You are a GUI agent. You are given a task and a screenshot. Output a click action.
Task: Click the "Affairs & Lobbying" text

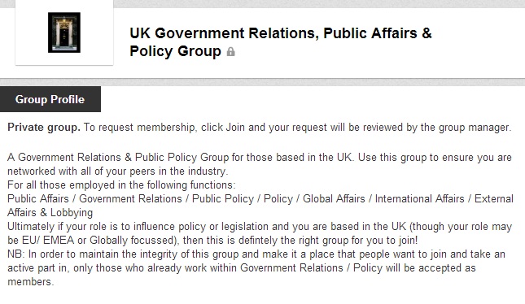50,213
